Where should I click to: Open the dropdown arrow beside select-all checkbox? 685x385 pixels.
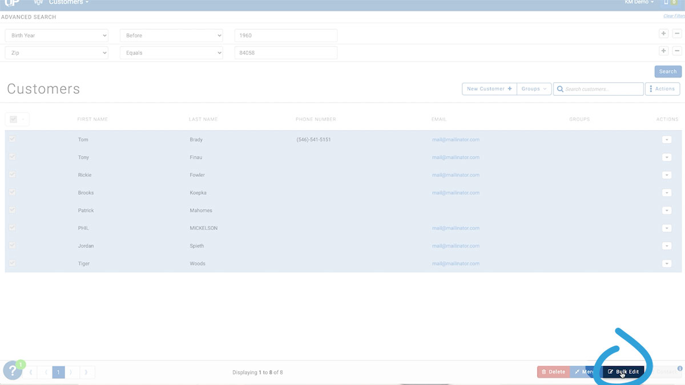coord(24,119)
